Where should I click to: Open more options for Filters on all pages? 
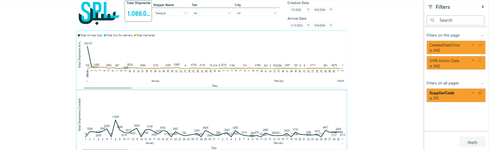[482, 83]
